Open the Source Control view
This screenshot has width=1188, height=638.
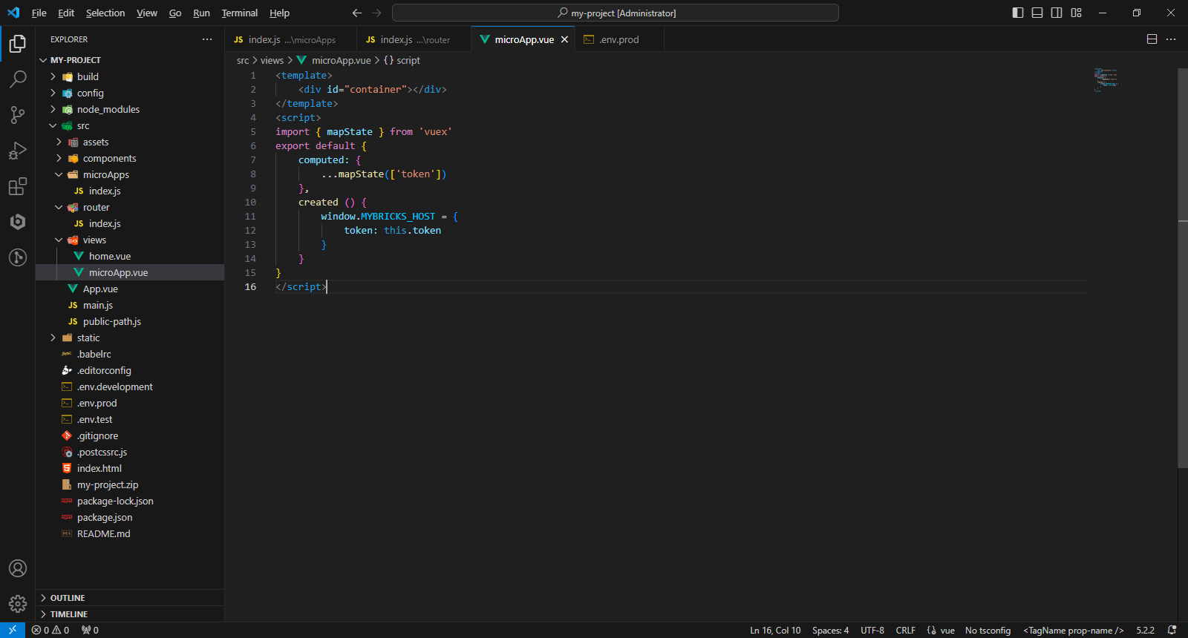click(x=18, y=115)
